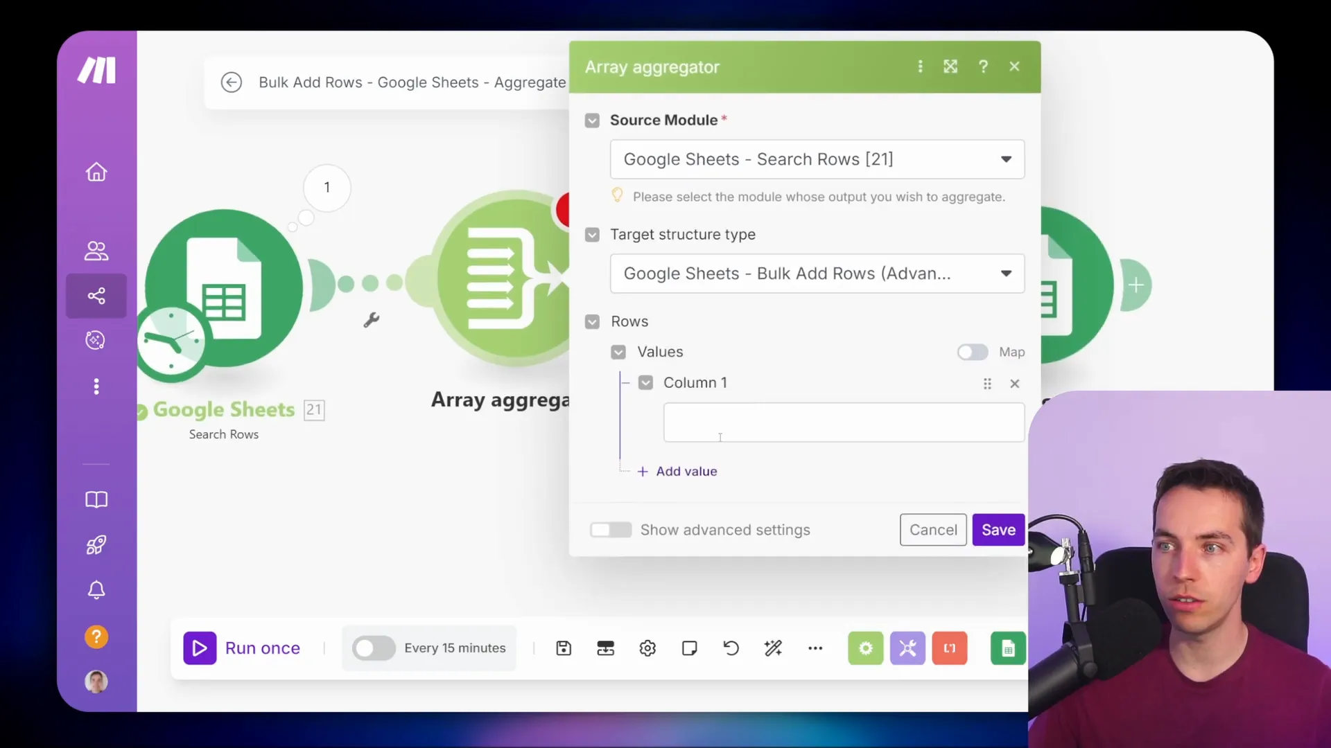The height and width of the screenshot is (748, 1331).
Task: Go to Home in the sidebar
Action: click(x=96, y=172)
